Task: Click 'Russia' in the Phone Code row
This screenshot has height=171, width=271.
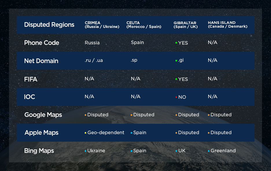Action: [92, 43]
